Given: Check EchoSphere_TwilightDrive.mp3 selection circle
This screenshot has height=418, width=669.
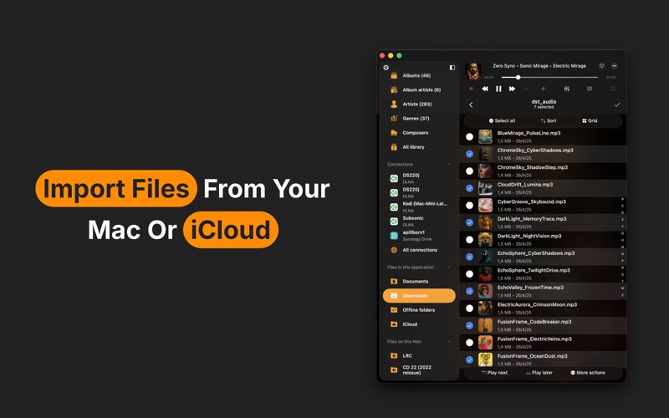Looking at the screenshot, I should click(x=469, y=274).
